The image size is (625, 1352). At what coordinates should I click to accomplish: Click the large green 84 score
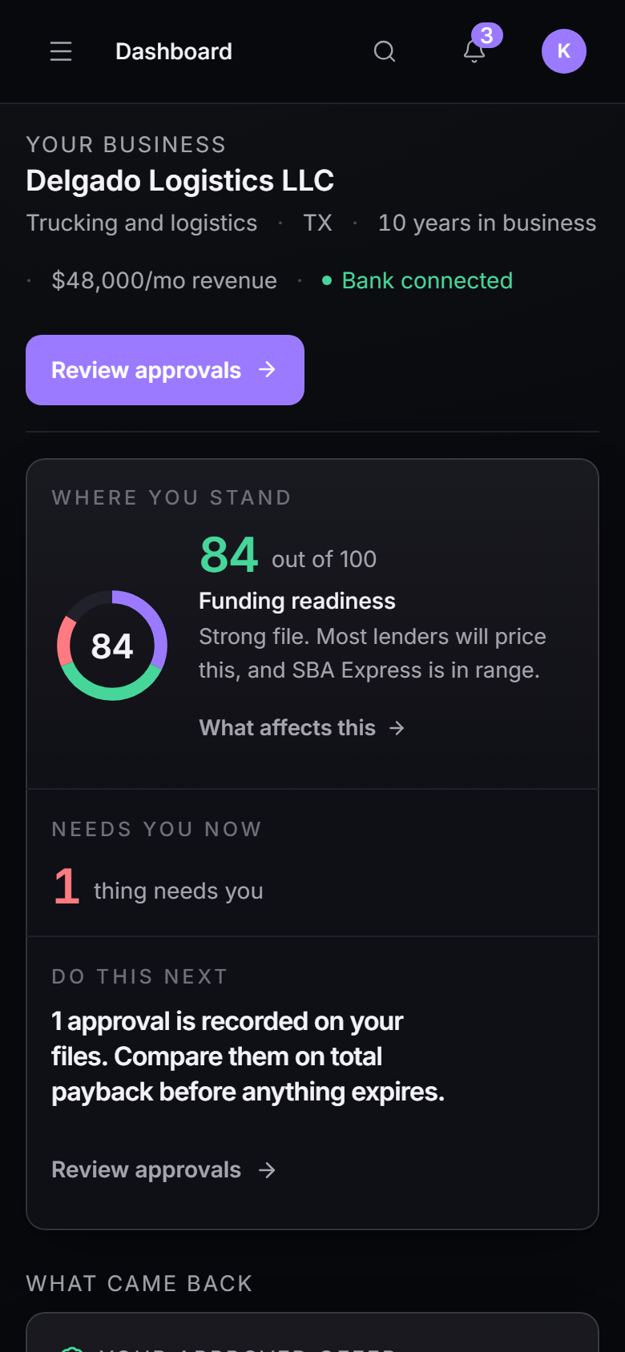(229, 554)
